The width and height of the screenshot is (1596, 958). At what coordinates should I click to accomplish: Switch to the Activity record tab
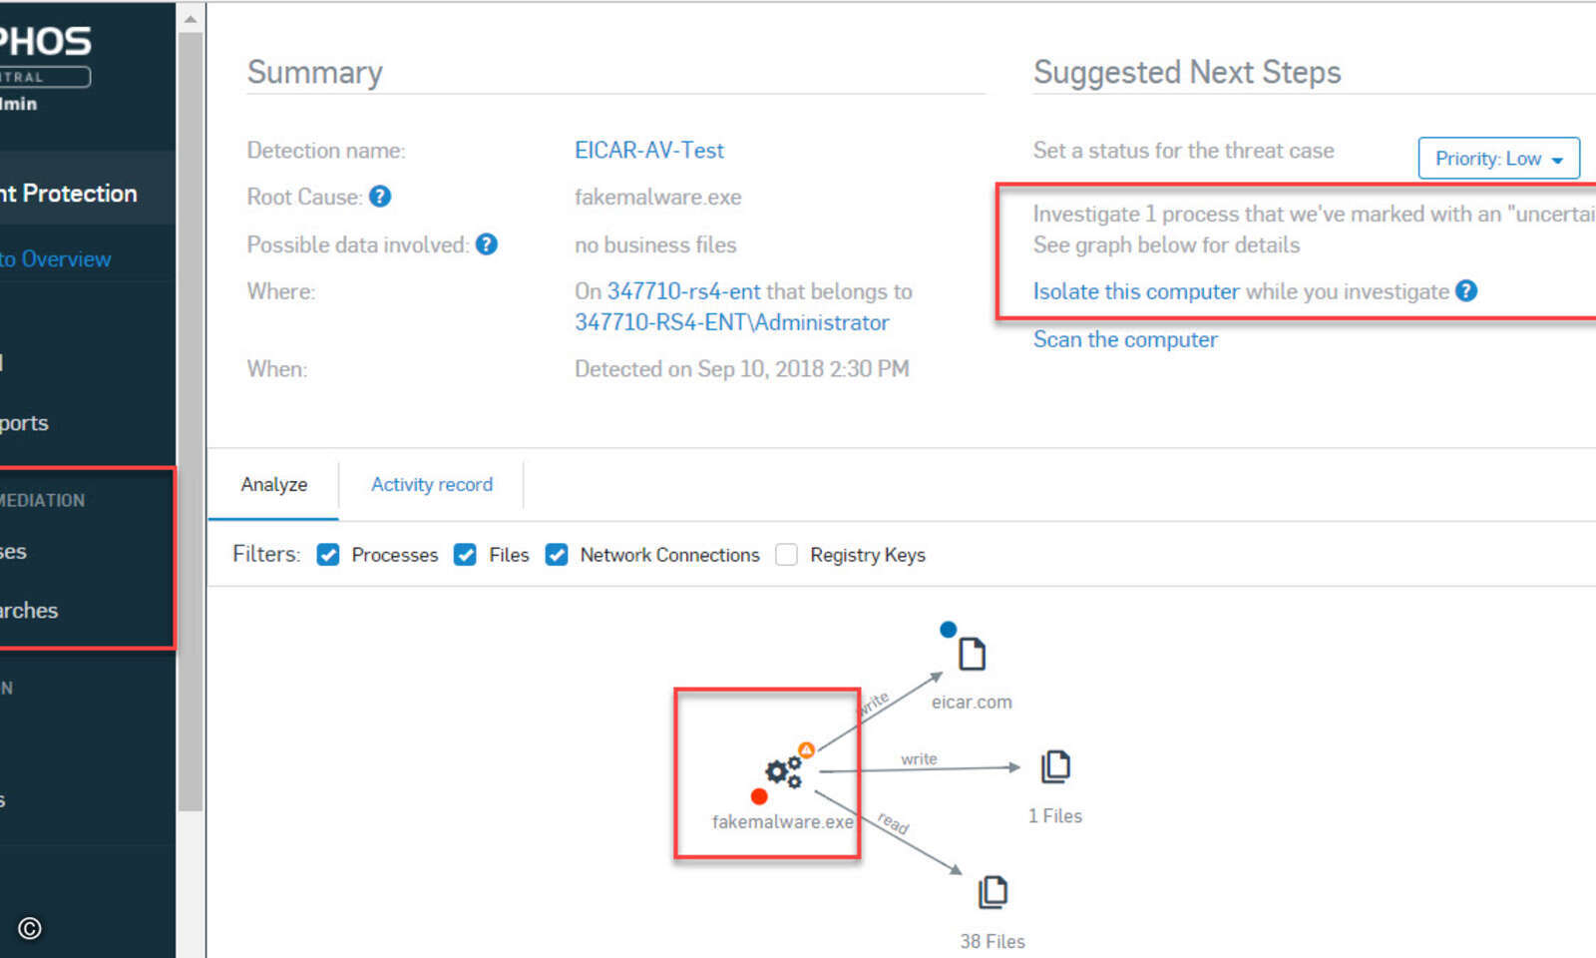(x=431, y=485)
